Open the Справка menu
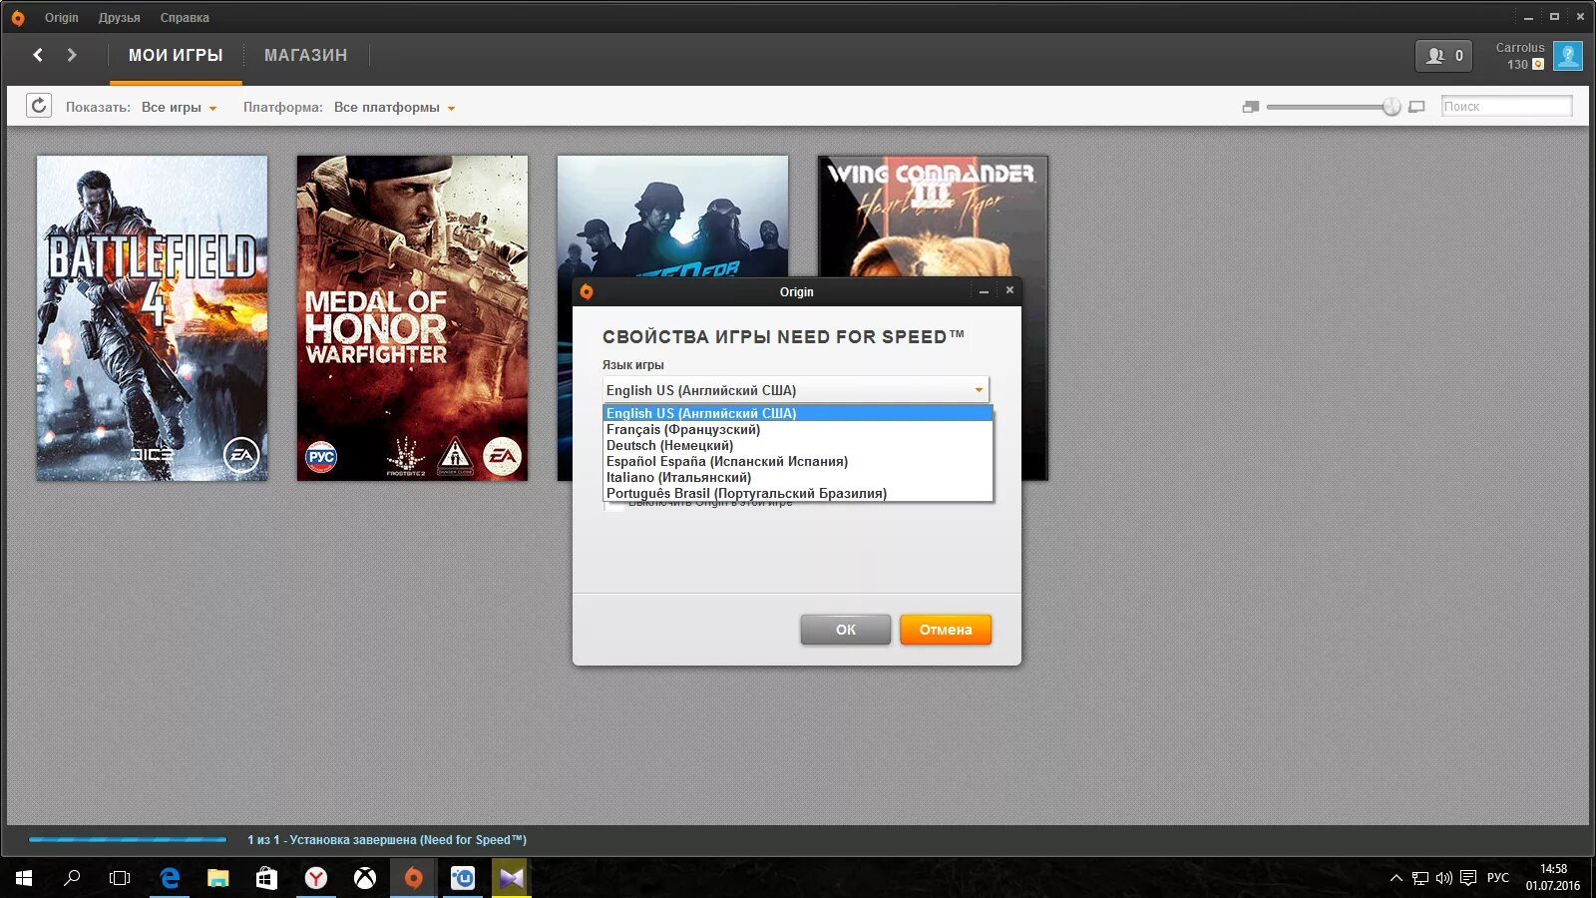 [x=185, y=18]
